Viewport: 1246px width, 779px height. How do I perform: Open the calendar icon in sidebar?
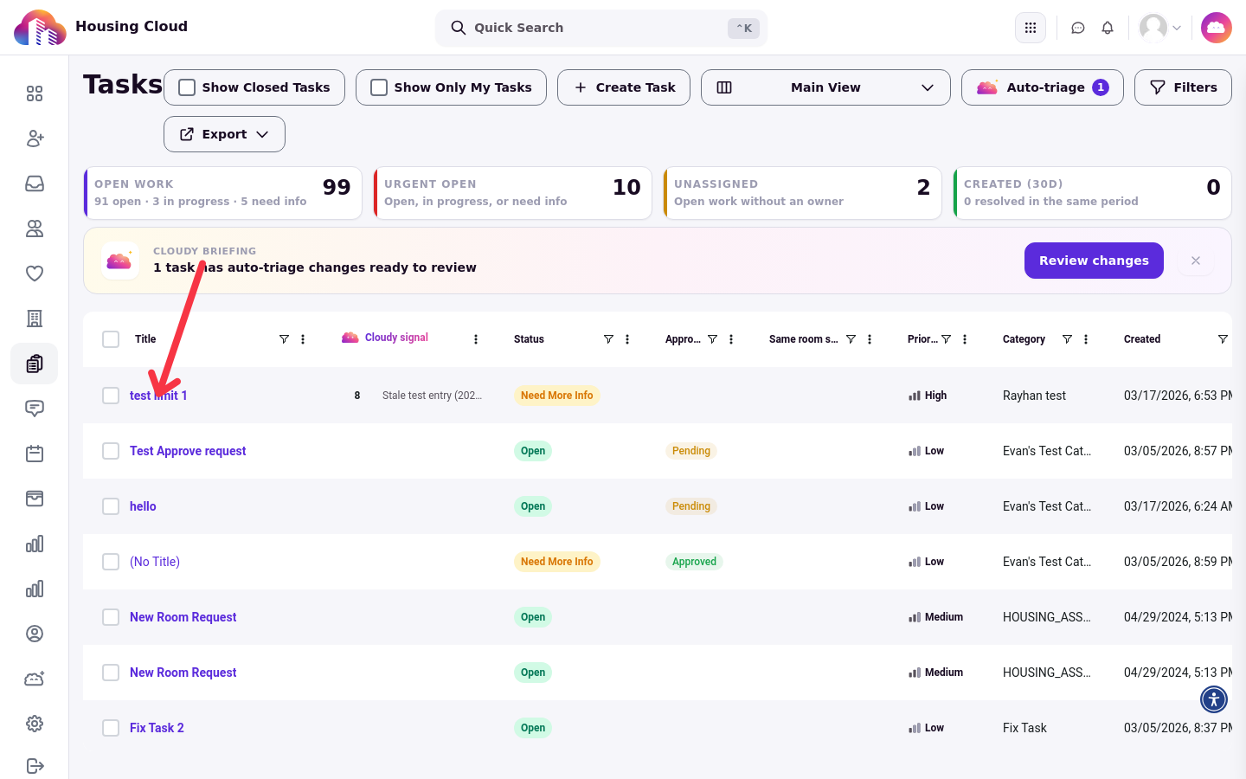pyautogui.click(x=35, y=454)
